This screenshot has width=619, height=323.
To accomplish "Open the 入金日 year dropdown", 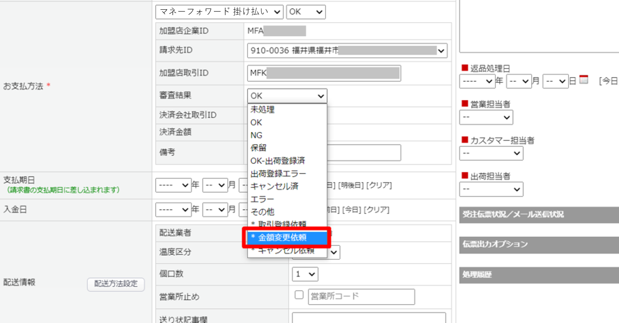I will pyautogui.click(x=173, y=210).
